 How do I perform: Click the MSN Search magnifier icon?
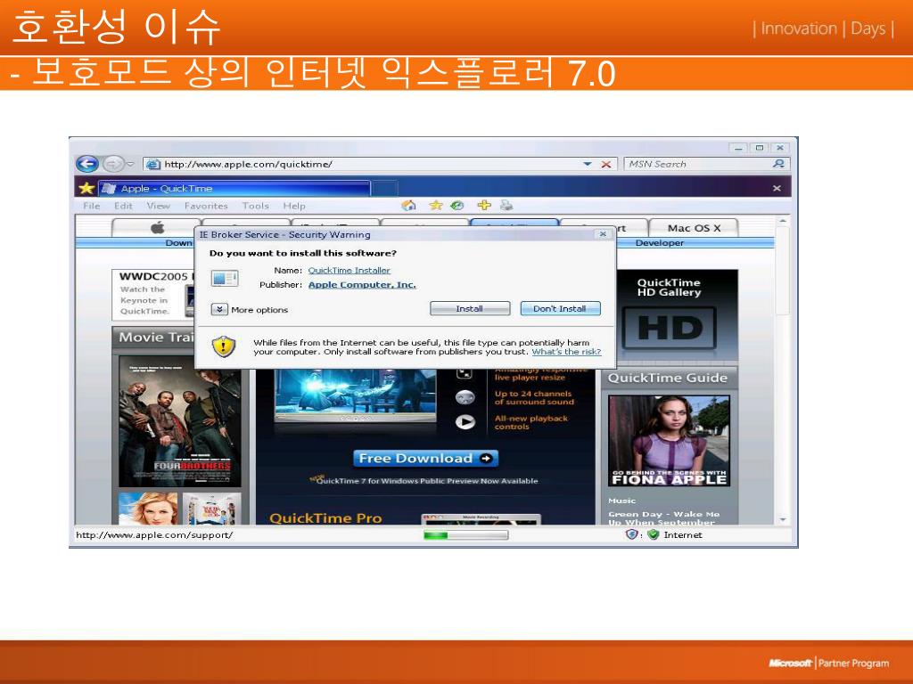click(x=778, y=164)
